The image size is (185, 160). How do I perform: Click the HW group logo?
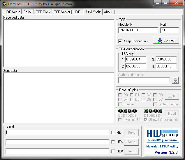tap(162, 133)
